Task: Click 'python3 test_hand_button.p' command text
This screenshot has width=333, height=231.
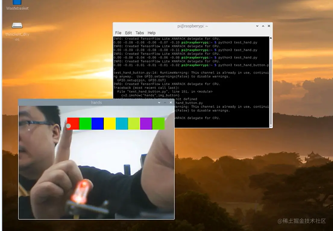Action: coord(243,65)
